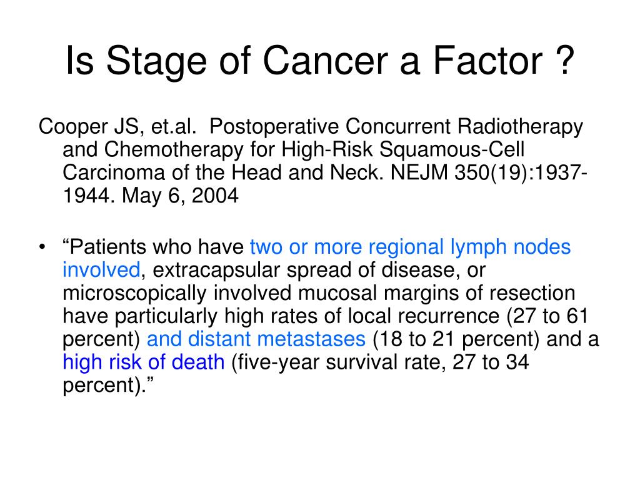
Task: Click 'microscopically involved mucosal margins of resection'
Action: pos(319,294)
